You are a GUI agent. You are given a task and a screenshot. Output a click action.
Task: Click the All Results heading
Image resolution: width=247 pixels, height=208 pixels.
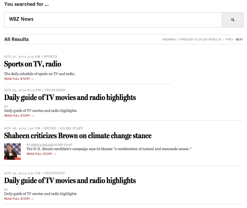[x=16, y=39]
